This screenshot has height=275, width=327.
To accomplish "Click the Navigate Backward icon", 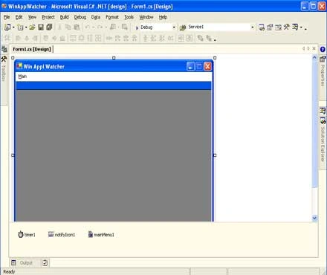I will (x=113, y=27).
